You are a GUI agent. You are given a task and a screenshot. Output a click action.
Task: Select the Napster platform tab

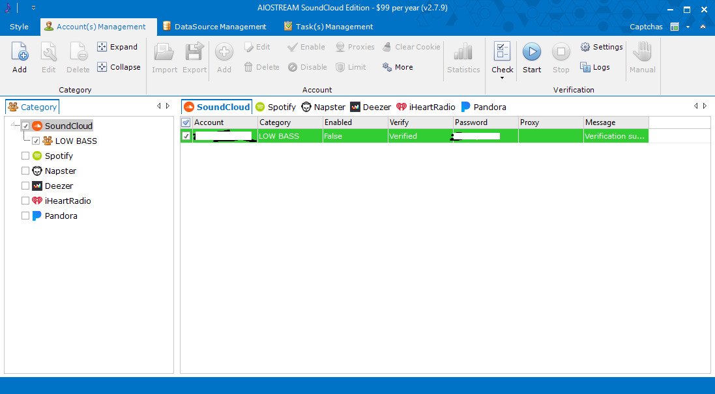(x=324, y=107)
